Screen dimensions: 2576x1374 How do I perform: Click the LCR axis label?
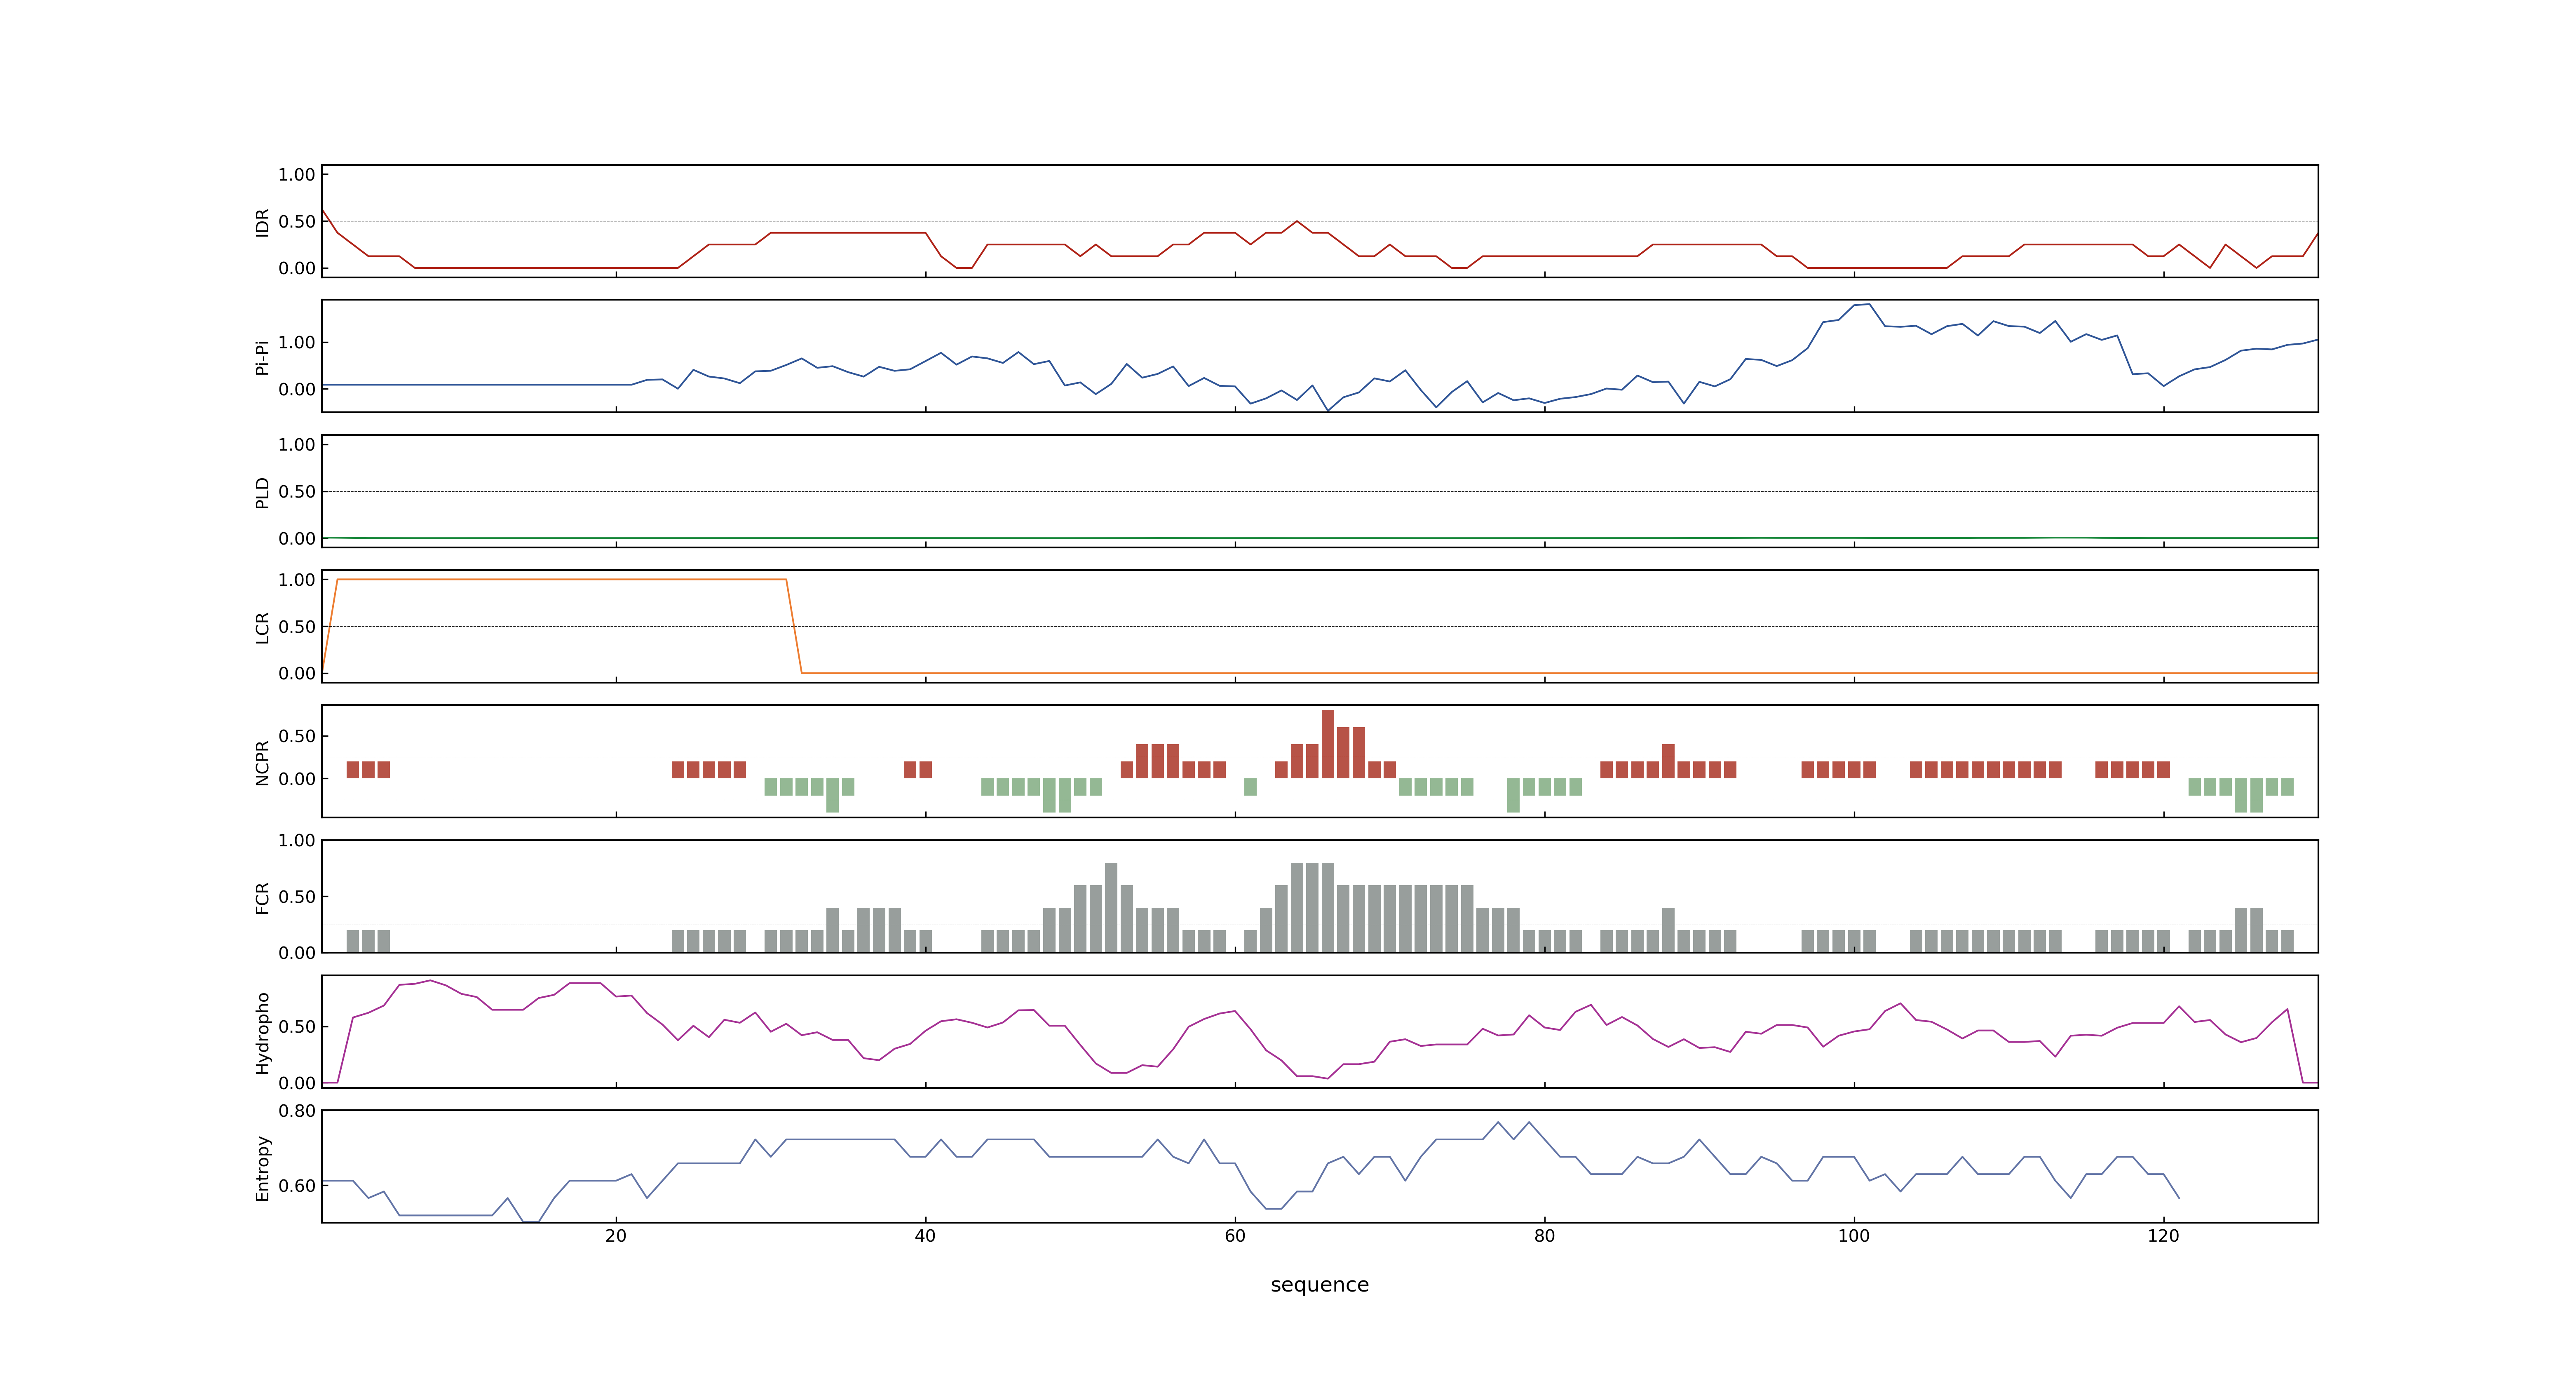click(x=262, y=627)
